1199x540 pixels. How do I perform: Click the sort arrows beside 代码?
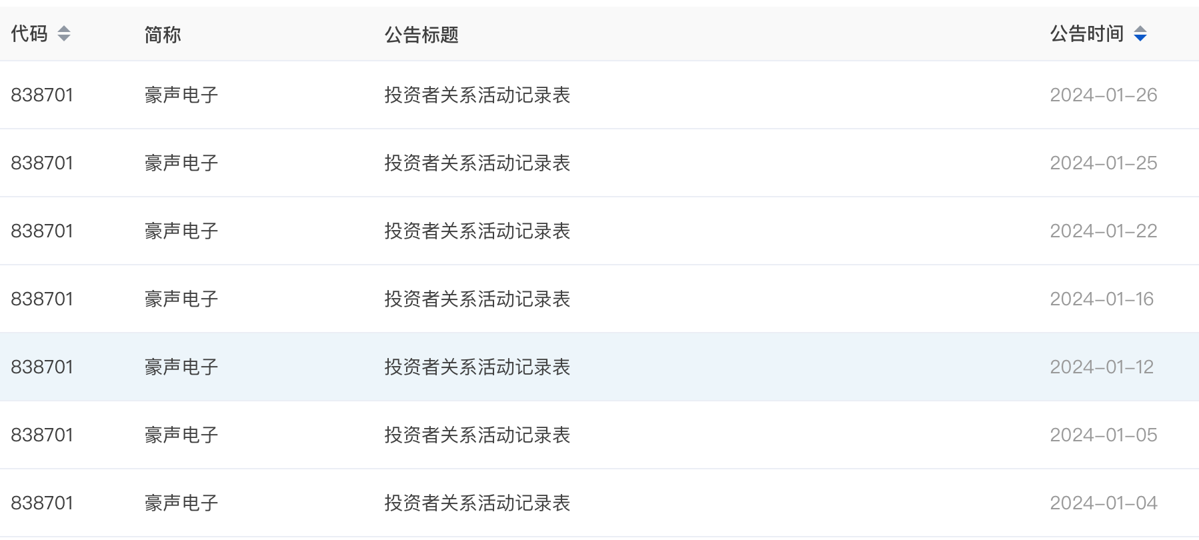coord(64,33)
